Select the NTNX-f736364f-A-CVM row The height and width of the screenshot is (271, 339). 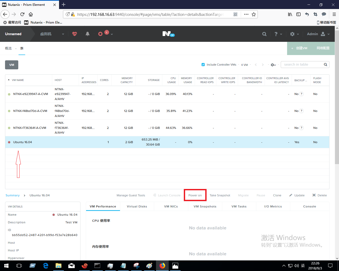coord(167,128)
